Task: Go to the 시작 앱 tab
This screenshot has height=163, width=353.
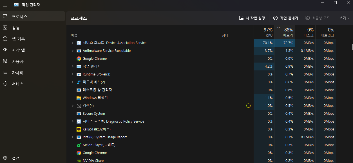Action: [32, 50]
